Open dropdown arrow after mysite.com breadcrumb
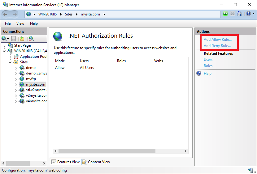Viewport: 257px width, 174px height. (104, 14)
